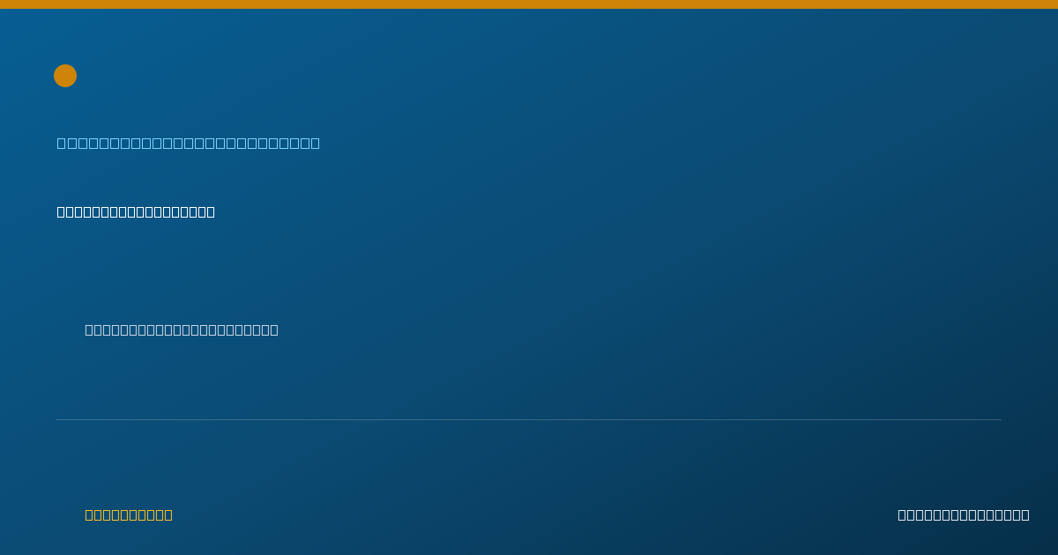Open the yellow link at bottom left
Screen dimensions: 1058x555
pos(129,514)
